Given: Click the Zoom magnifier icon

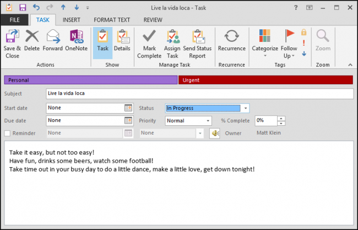Looking at the screenshot, I should click(x=322, y=36).
